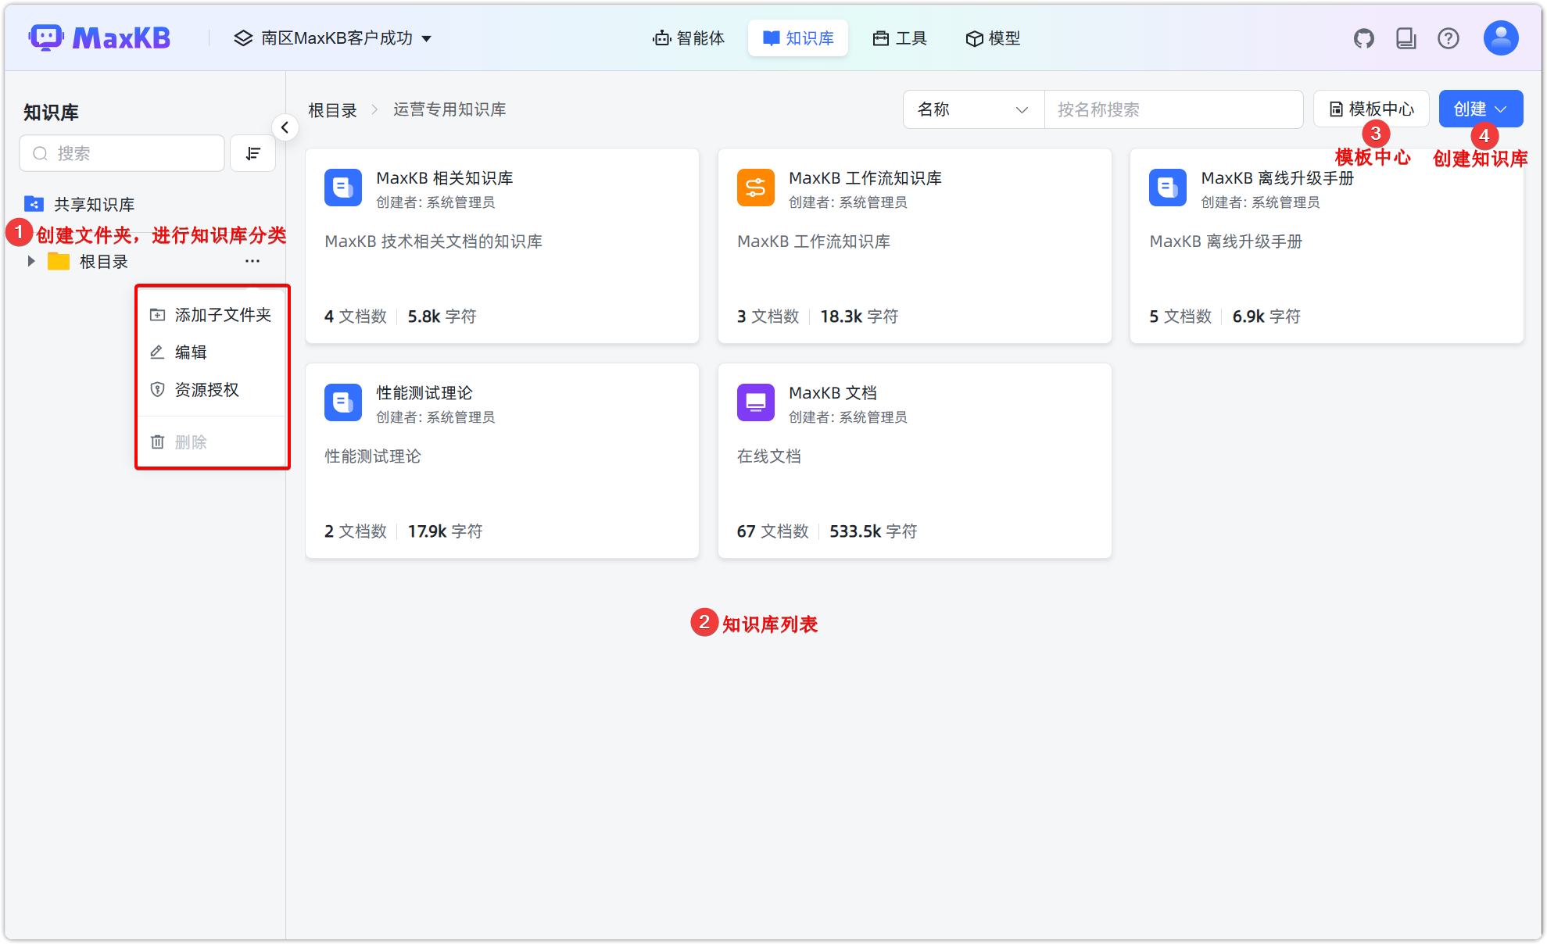The image size is (1547, 944).
Task: Click the 按名称搜索 search field
Action: [x=1173, y=109]
